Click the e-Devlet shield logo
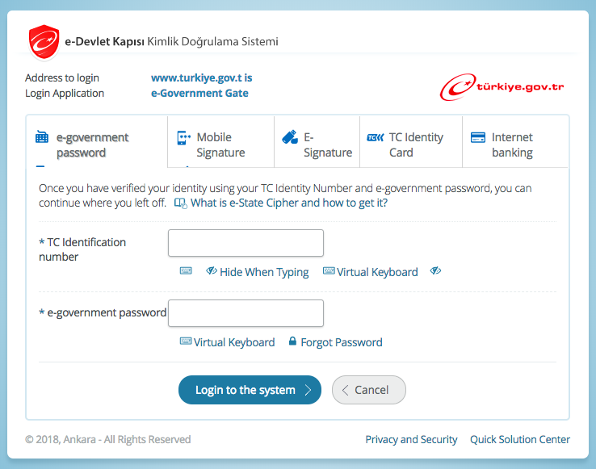 [x=44, y=42]
